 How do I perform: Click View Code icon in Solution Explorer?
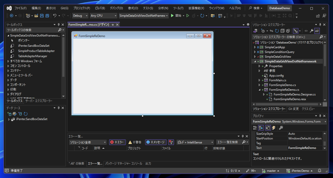pyautogui.click(x=306, y=31)
